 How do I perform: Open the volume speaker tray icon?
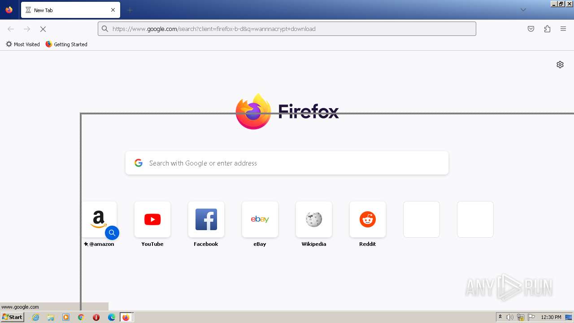coord(510,317)
